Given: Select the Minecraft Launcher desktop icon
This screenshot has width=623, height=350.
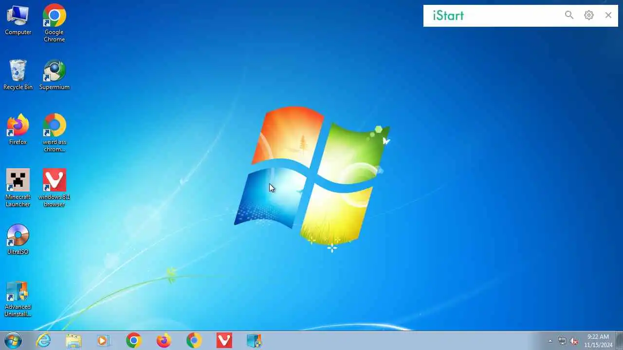Looking at the screenshot, I should (x=18, y=188).
